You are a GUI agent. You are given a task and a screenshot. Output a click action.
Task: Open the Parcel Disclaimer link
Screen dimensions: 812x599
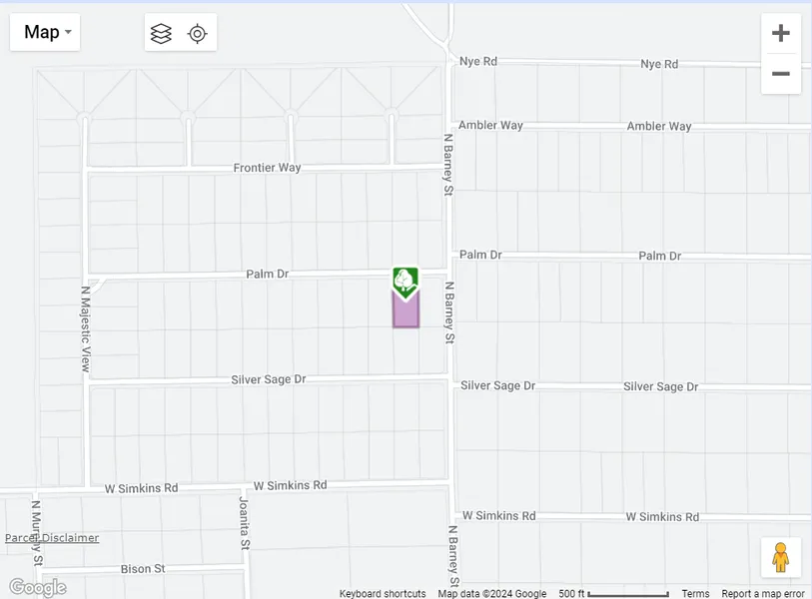(x=52, y=538)
